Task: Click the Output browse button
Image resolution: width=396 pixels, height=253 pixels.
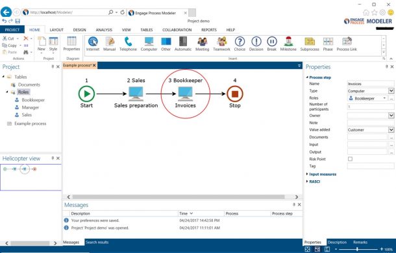Action: [x=391, y=152]
